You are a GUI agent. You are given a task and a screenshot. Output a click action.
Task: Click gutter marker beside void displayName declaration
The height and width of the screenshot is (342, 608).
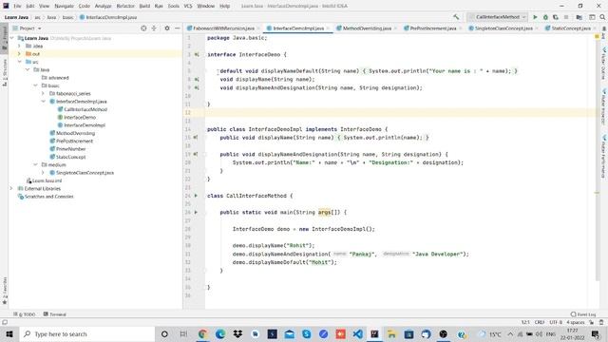point(197,80)
